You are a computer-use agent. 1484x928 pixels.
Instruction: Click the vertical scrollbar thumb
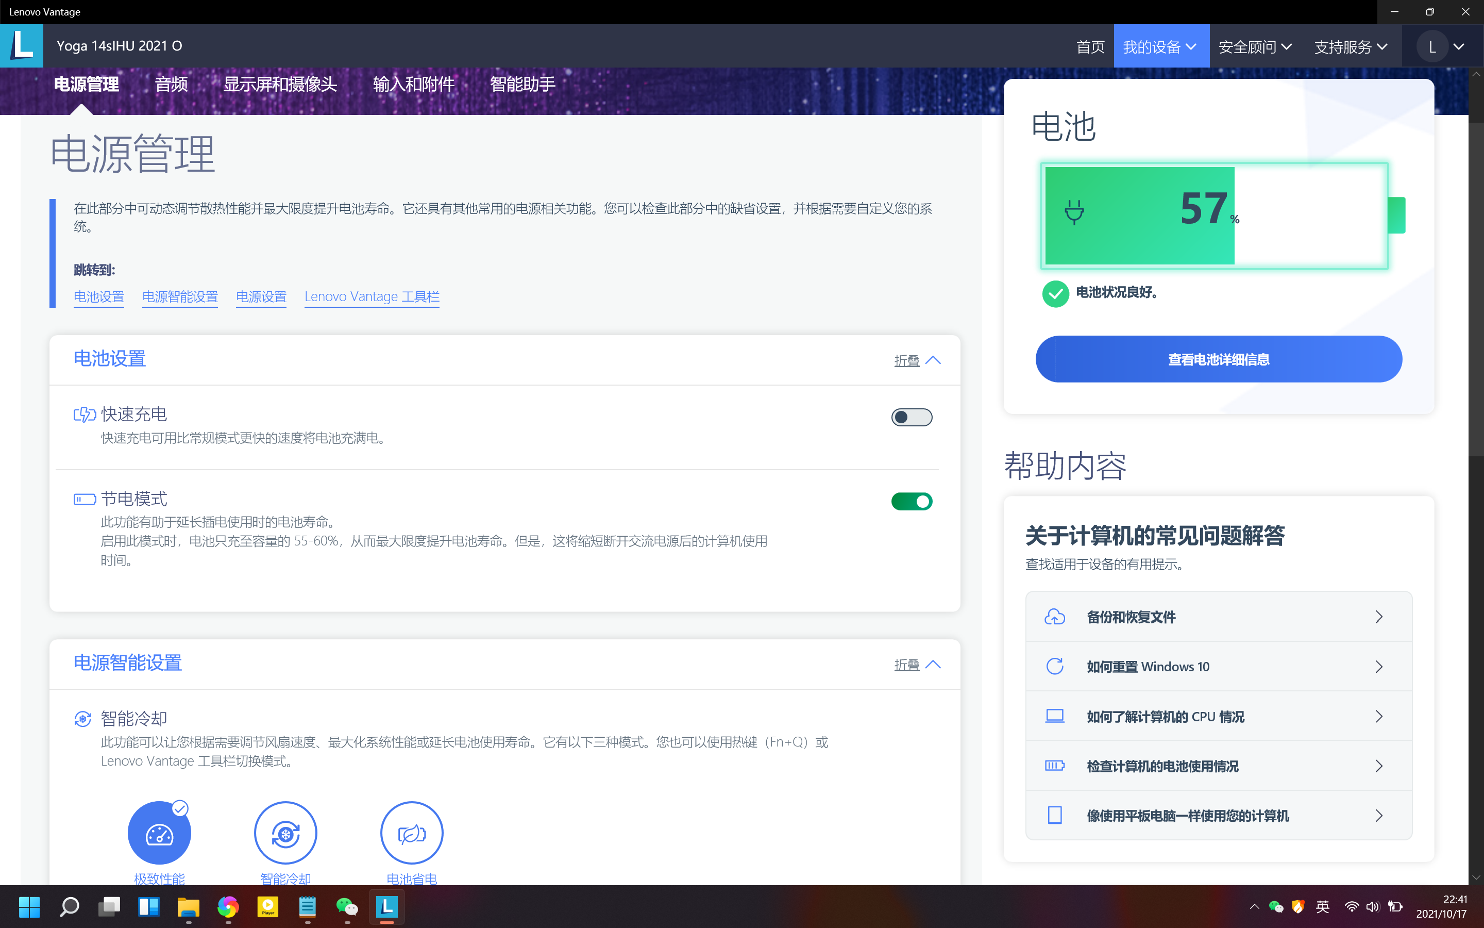1476,289
